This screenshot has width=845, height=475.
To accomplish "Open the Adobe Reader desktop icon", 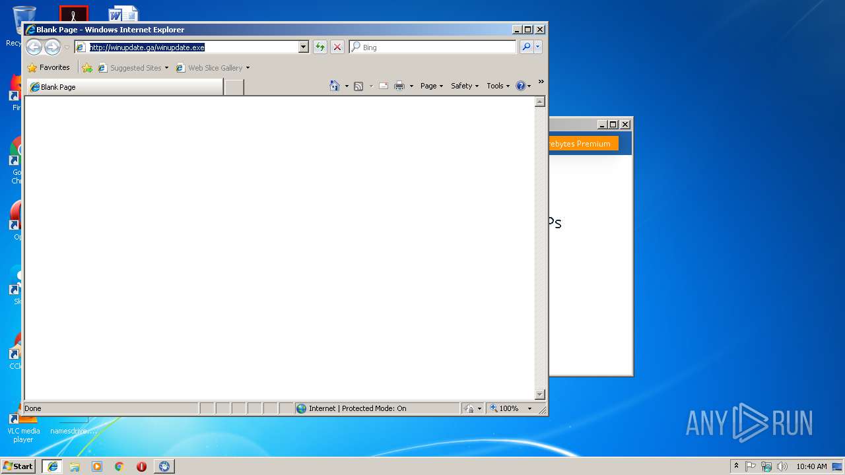I will pyautogui.click(x=73, y=13).
